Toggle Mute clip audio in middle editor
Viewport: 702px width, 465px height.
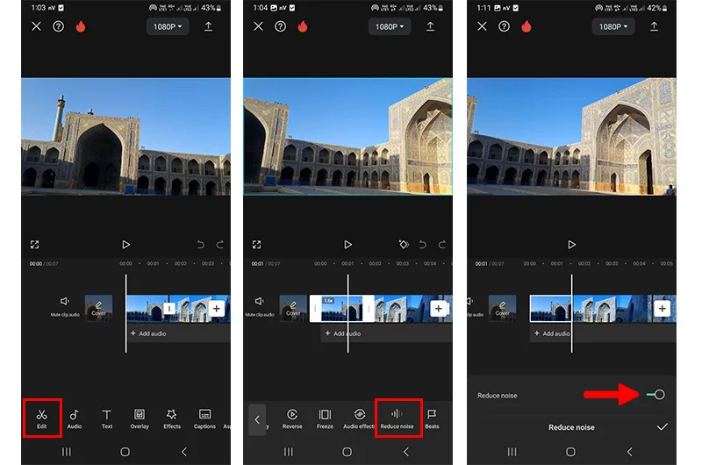point(260,306)
